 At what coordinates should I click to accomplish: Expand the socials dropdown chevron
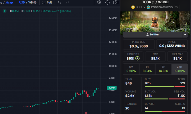(x=185, y=35)
